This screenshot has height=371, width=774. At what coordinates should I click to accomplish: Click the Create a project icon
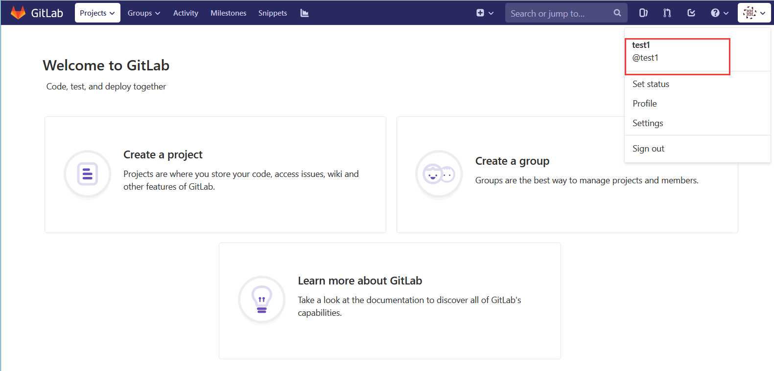88,174
